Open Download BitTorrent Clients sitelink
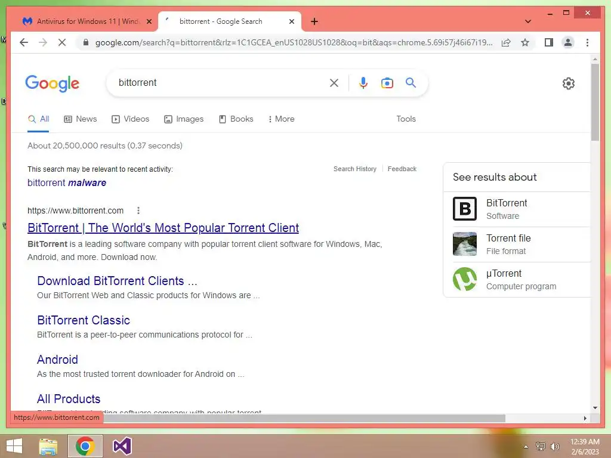Viewport: 611px width, 458px height. pyautogui.click(x=117, y=281)
